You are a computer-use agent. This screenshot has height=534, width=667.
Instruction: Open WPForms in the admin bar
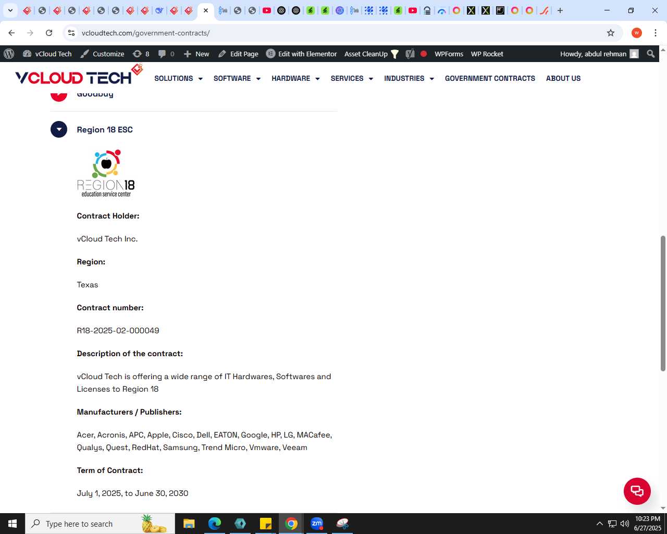pyautogui.click(x=449, y=54)
